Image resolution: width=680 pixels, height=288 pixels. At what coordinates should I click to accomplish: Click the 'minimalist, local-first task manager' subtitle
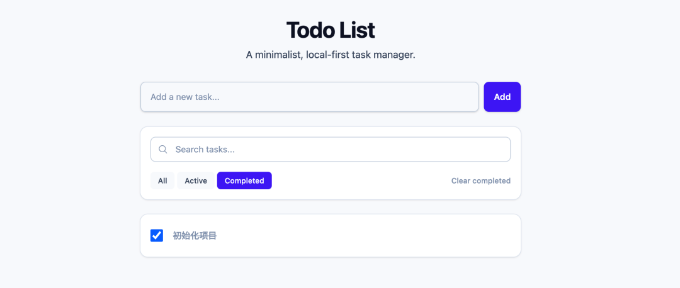[331, 55]
